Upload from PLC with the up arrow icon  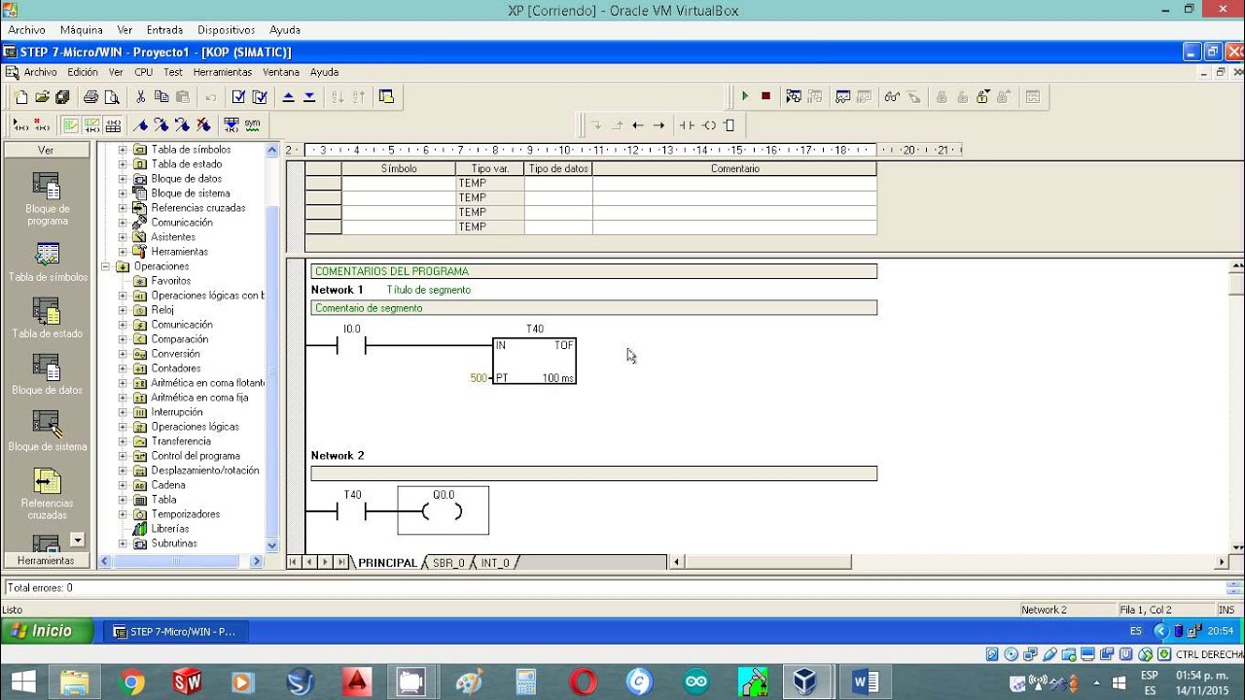(x=288, y=96)
